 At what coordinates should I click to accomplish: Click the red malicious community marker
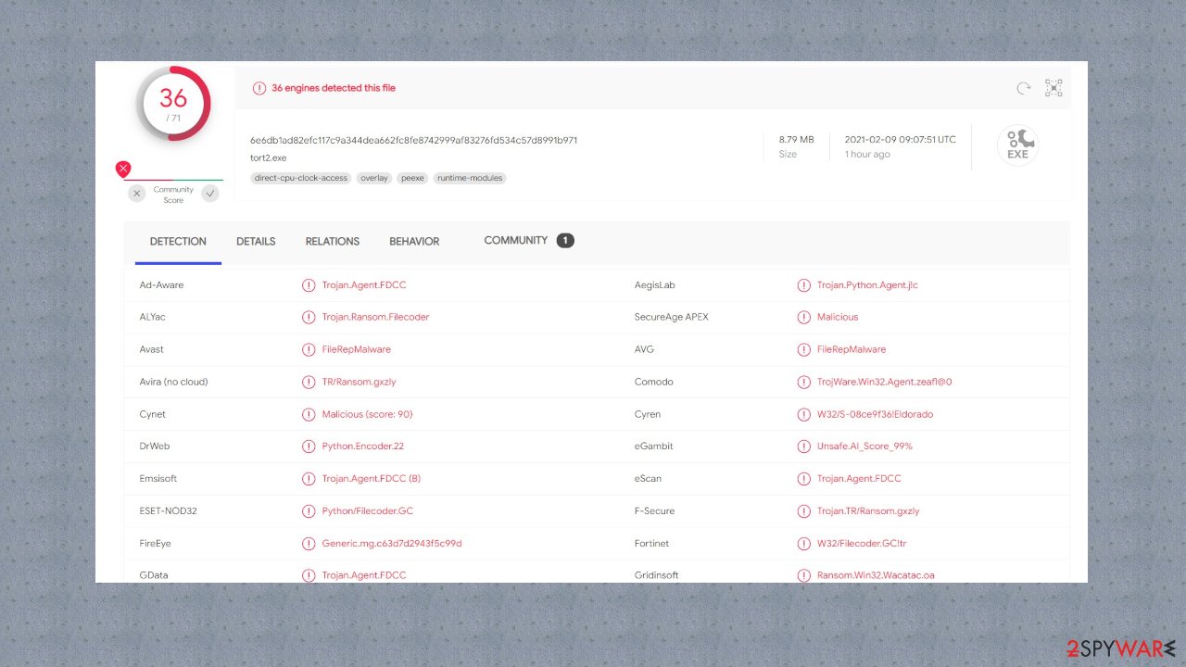[123, 169]
